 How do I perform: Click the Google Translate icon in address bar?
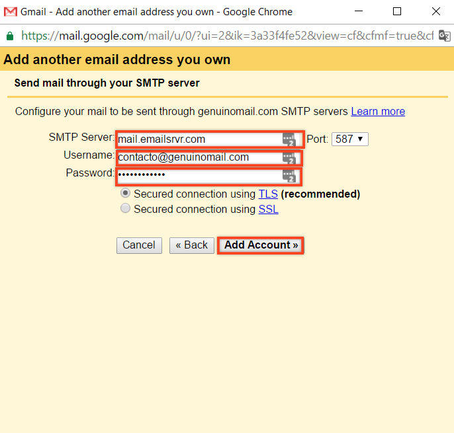tap(444, 36)
